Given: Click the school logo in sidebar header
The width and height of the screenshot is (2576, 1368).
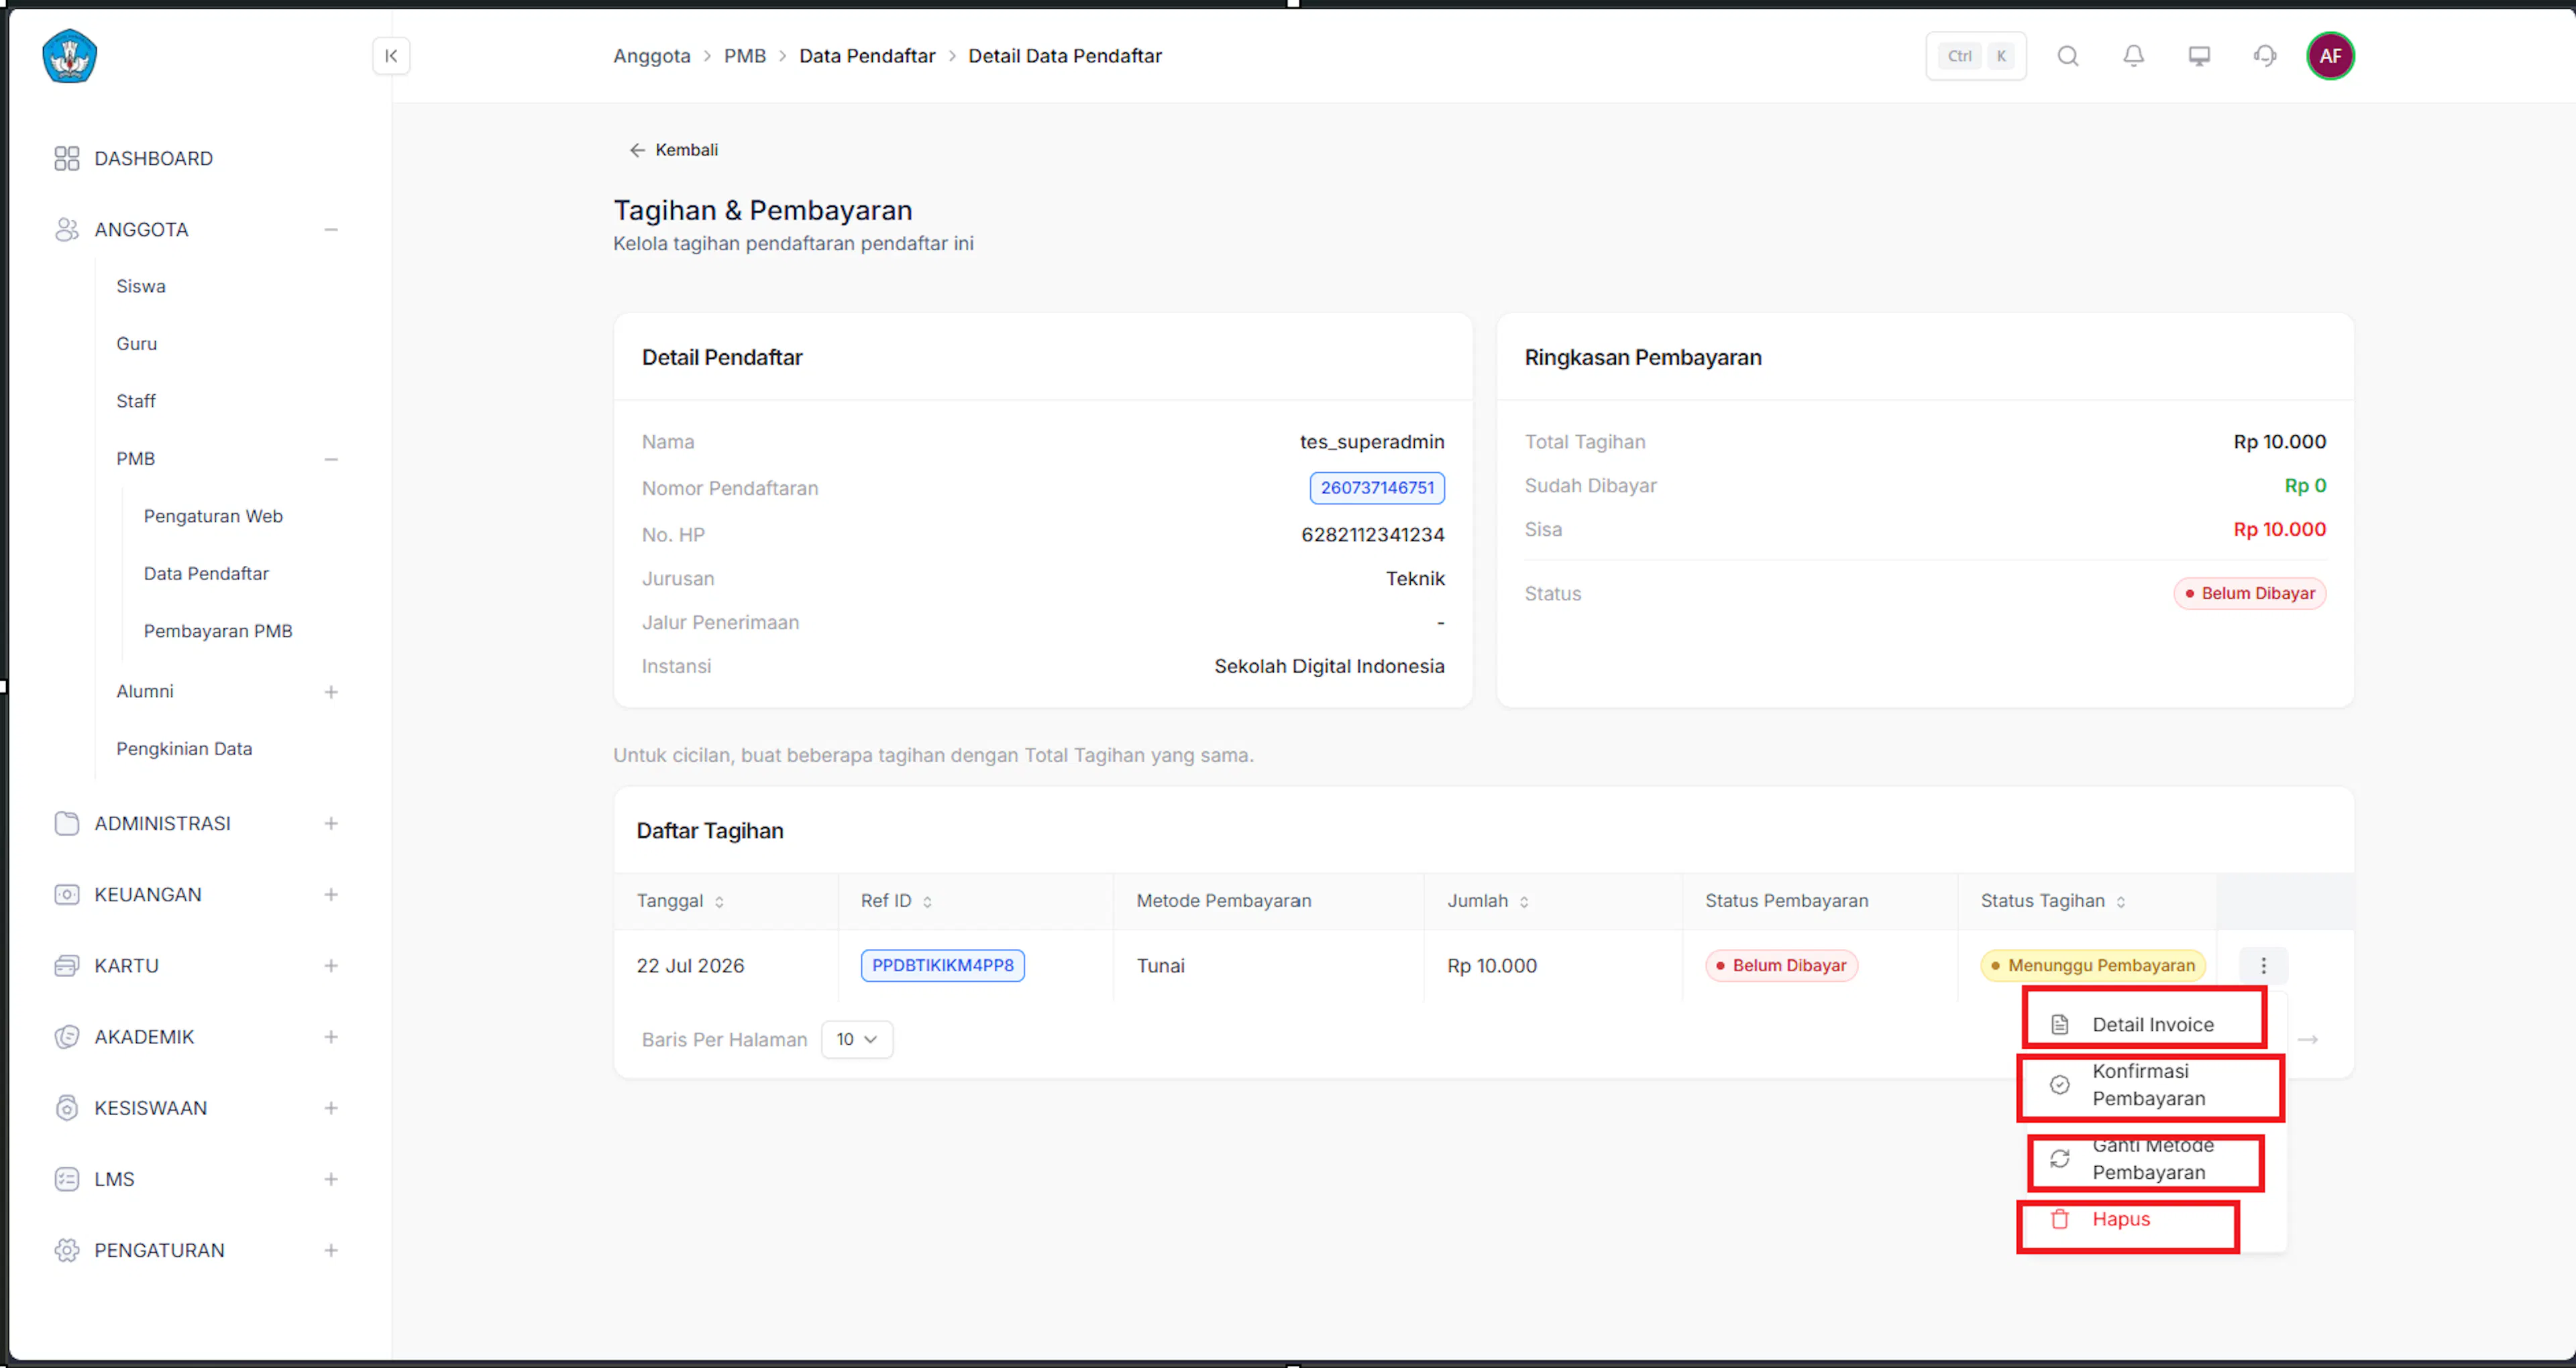Looking at the screenshot, I should coord(69,55).
